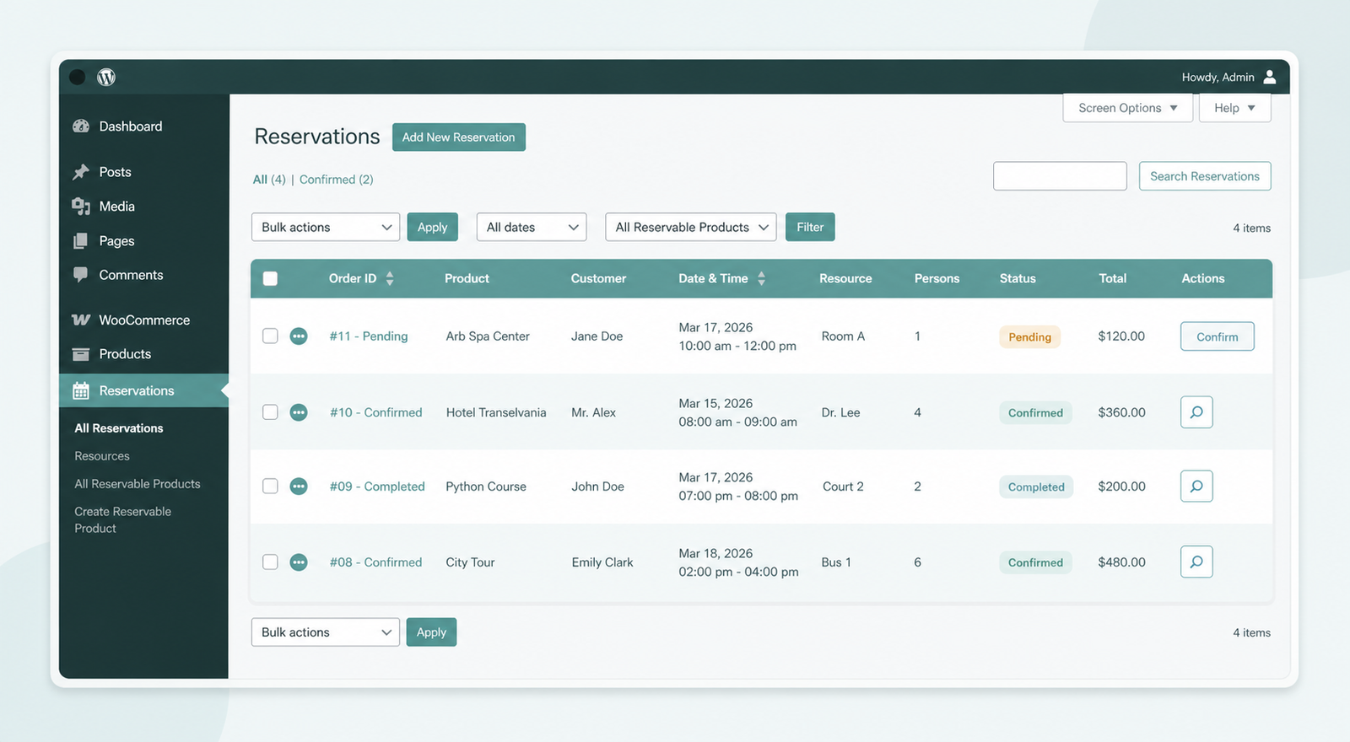Click the $360.00 total value
1350x742 pixels.
point(1121,412)
